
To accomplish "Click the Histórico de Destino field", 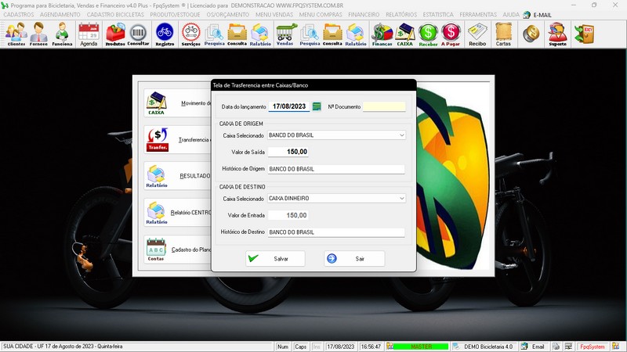I will pyautogui.click(x=336, y=232).
